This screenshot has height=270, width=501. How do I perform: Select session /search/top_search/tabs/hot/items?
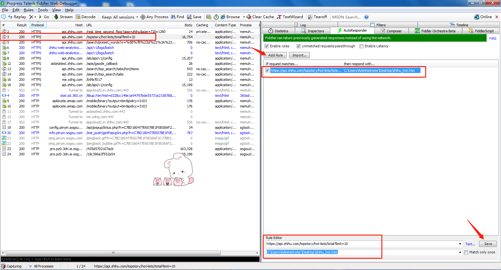coord(130,69)
